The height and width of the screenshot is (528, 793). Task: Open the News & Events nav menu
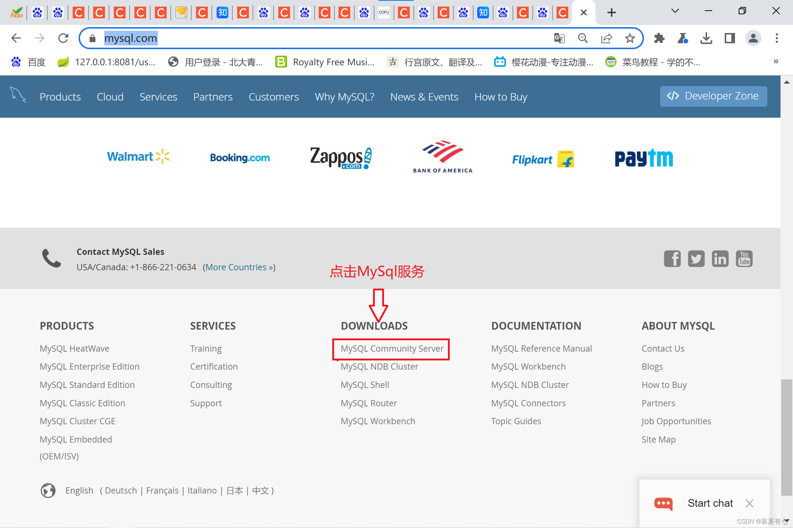(424, 97)
